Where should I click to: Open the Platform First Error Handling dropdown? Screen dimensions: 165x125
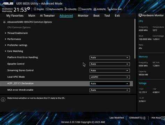pyautogui.click(x=110, y=57)
